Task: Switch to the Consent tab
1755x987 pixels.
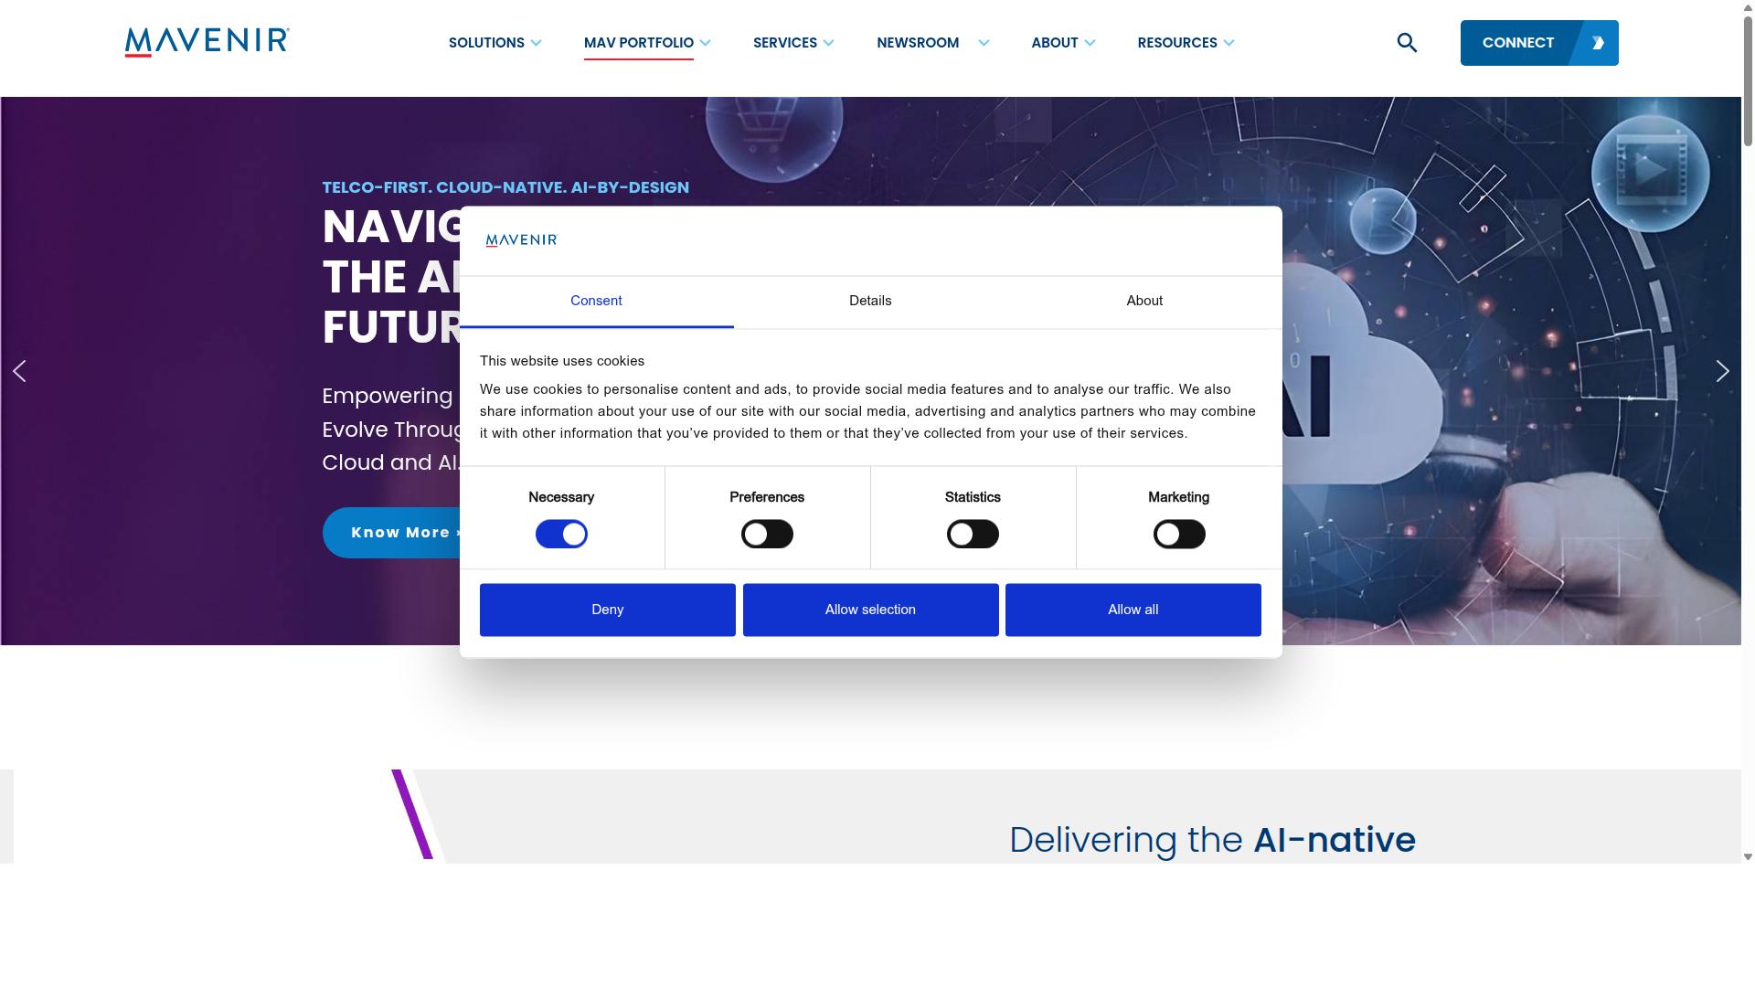Action: pos(596,302)
